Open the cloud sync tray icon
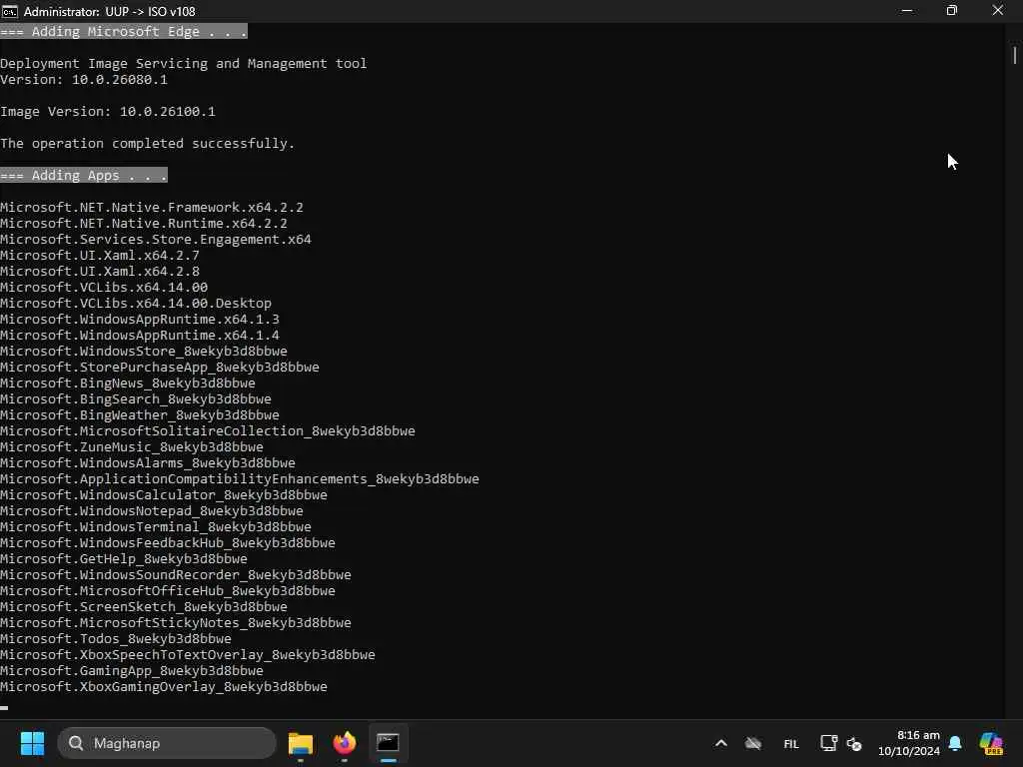The image size is (1023, 767). click(753, 743)
